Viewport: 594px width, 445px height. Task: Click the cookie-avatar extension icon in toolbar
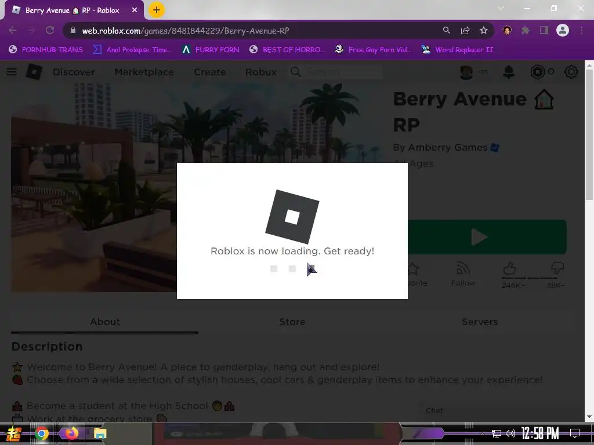pos(507,30)
